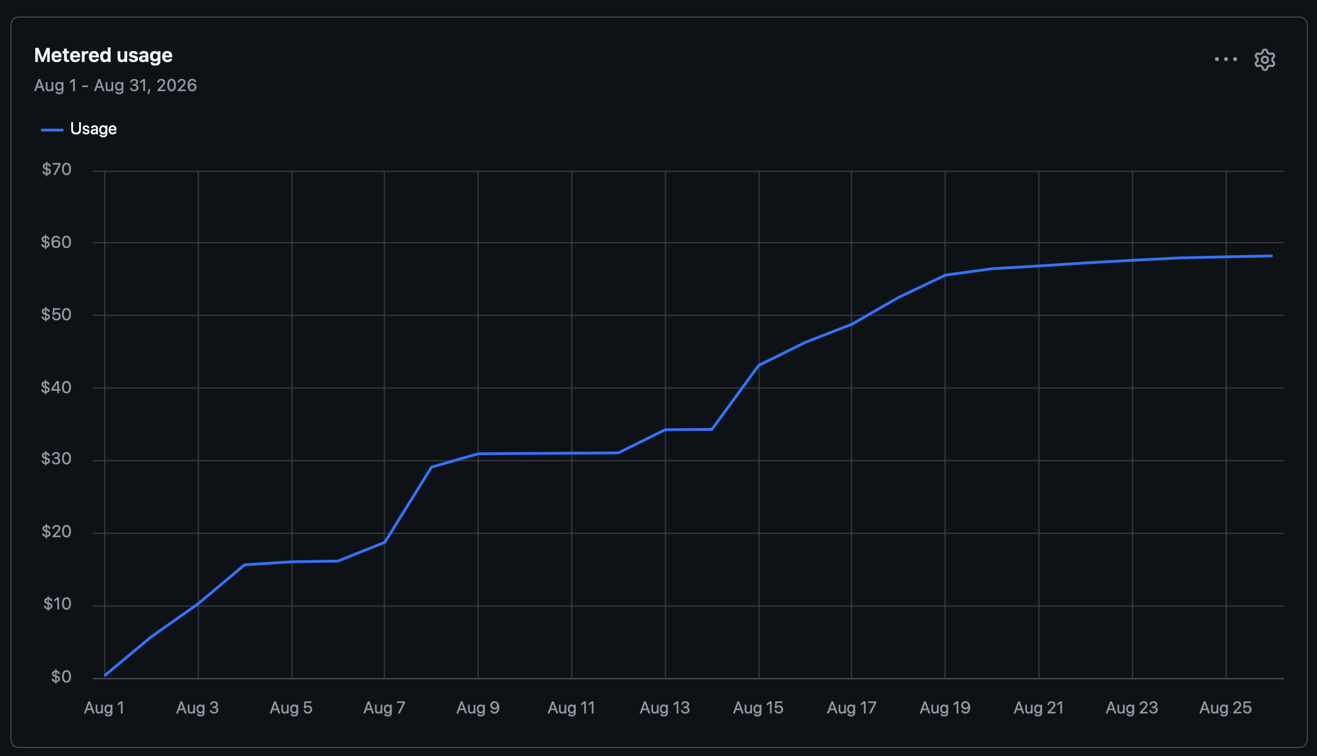Click the $50 y-axis label
1317x756 pixels.
pos(56,315)
